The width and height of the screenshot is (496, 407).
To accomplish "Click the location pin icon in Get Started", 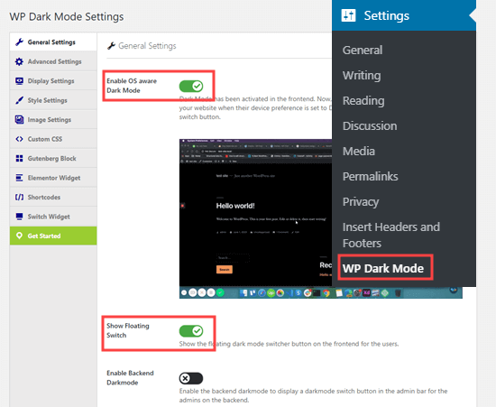I will coord(19,236).
